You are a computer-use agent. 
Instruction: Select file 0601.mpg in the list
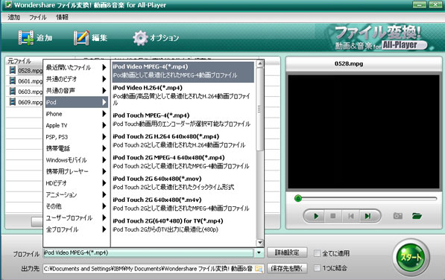(30, 81)
